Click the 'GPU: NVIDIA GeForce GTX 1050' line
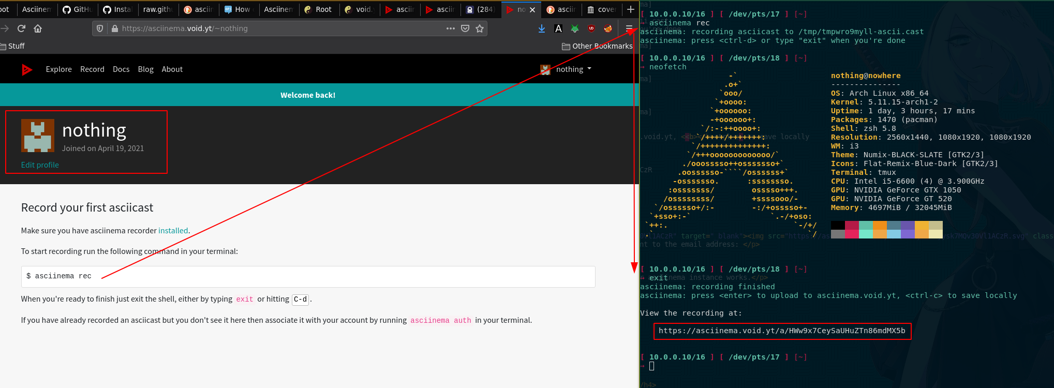The image size is (1054, 388). 896,190
